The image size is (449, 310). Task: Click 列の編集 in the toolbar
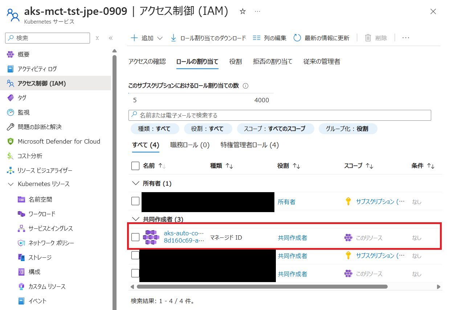coord(269,38)
